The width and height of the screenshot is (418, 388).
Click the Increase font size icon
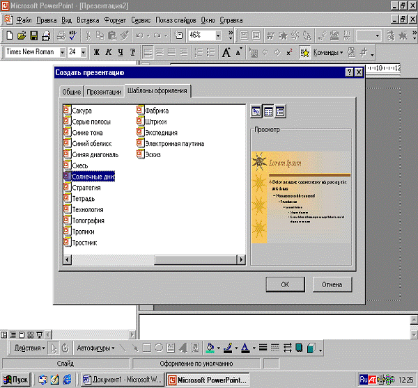coord(226,52)
